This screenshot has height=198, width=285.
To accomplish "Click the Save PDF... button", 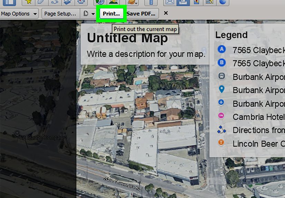I will click(141, 14).
